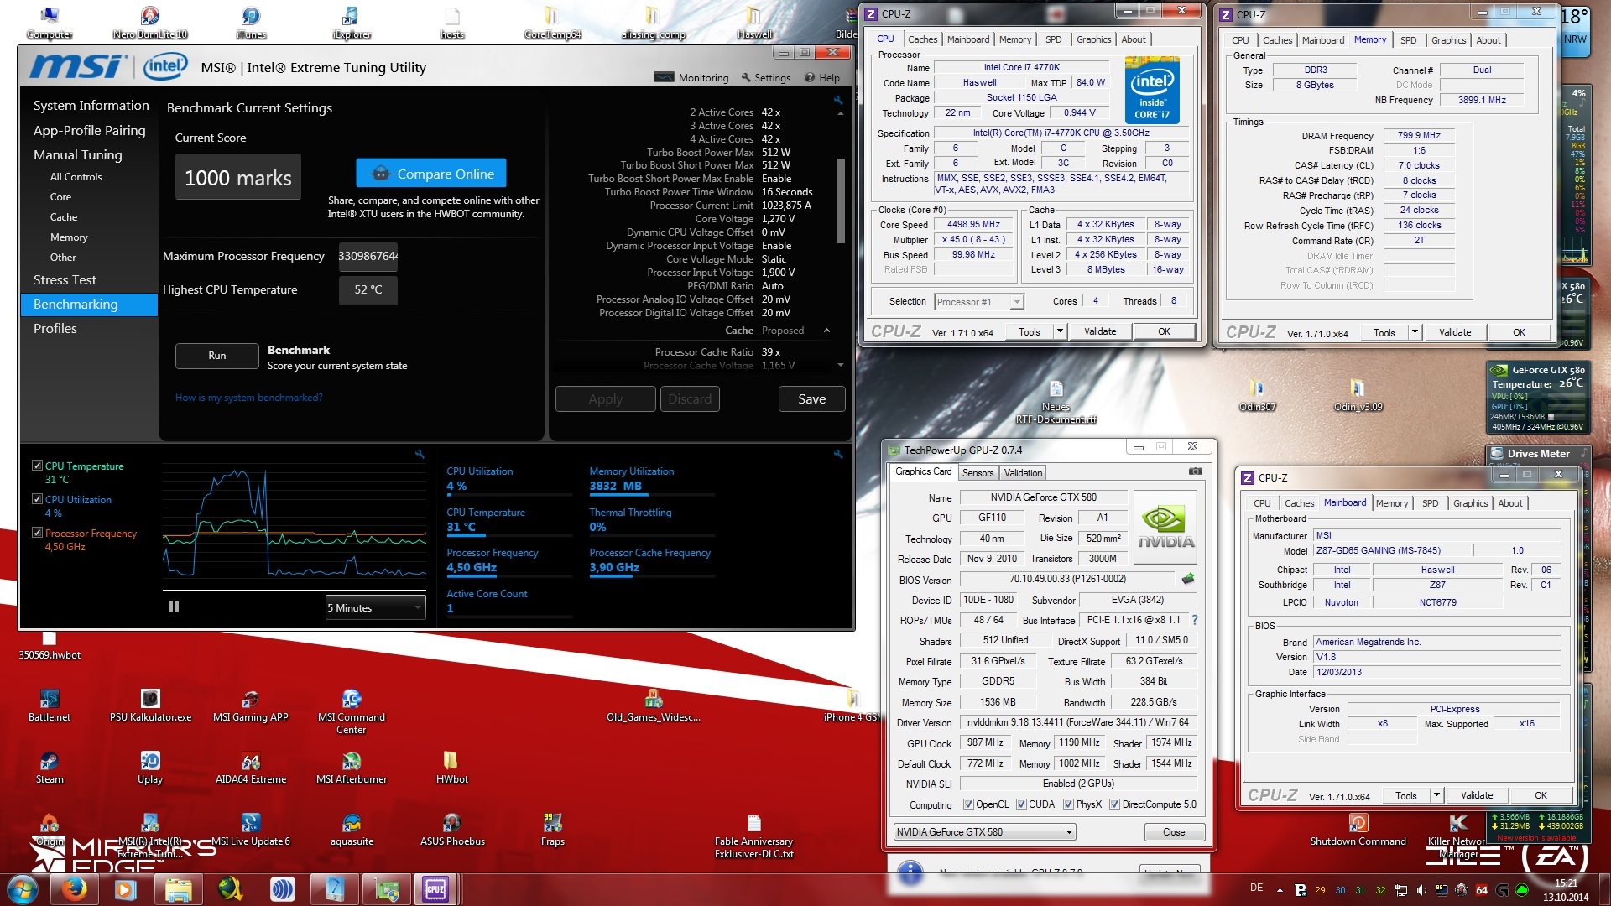Screen dimensions: 1611x906
Task: Open the Validation tab in GPU-Z
Action: 1023,473
